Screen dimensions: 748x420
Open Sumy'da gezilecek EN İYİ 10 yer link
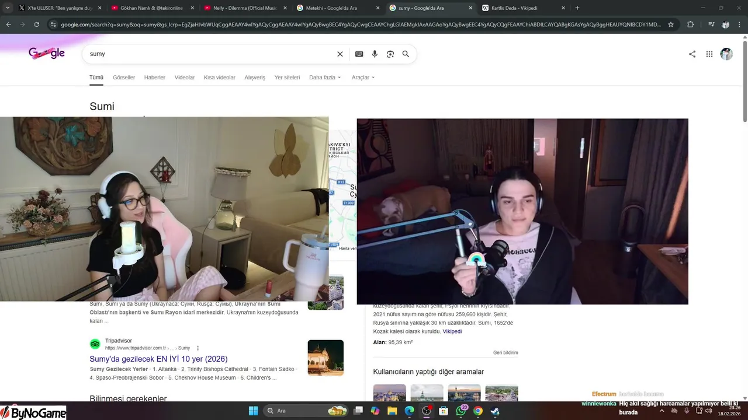(158, 359)
